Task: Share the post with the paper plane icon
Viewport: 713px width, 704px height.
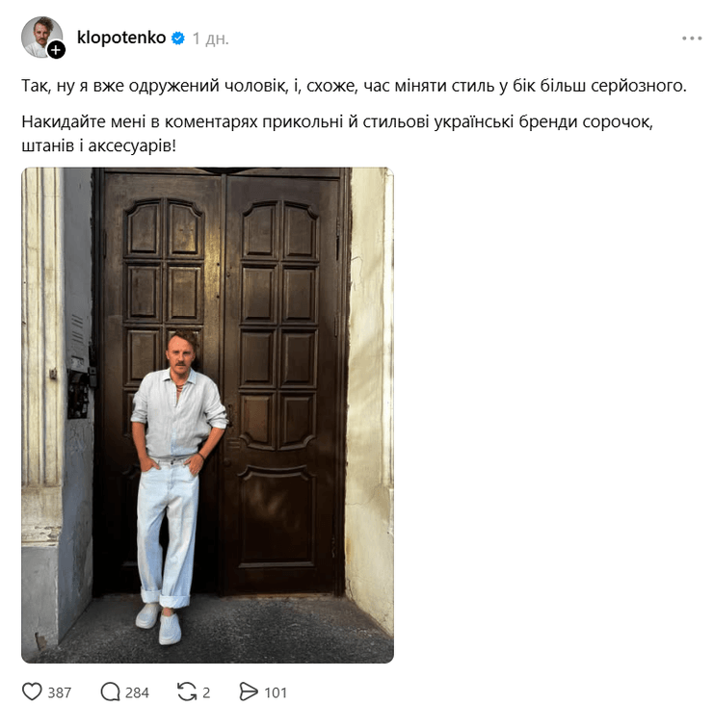Action: [249, 691]
